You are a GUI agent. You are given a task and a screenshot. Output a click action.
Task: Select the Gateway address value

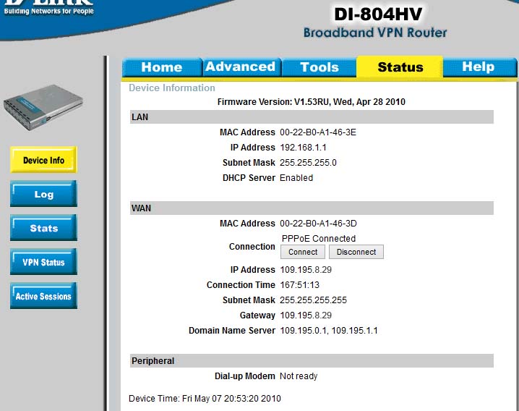[x=306, y=315]
